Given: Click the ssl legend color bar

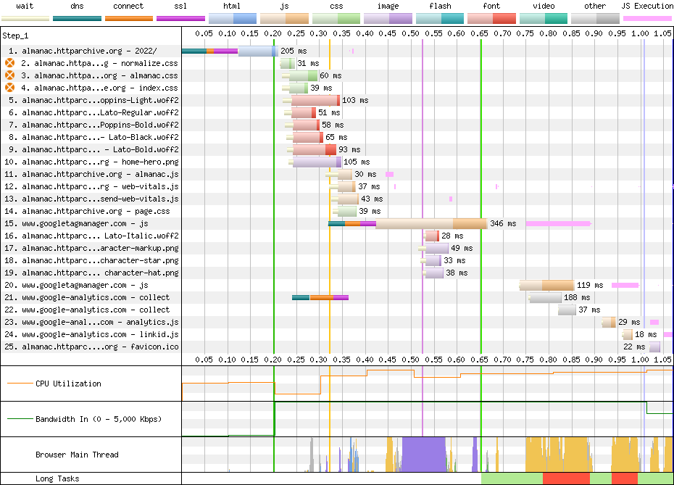Looking at the screenshot, I should [x=181, y=19].
